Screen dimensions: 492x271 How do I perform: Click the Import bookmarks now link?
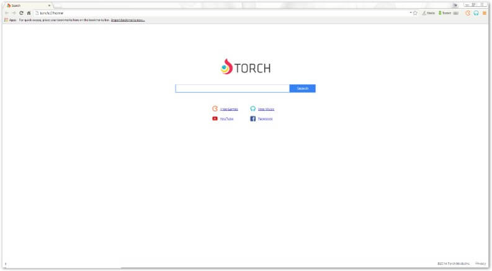point(128,20)
